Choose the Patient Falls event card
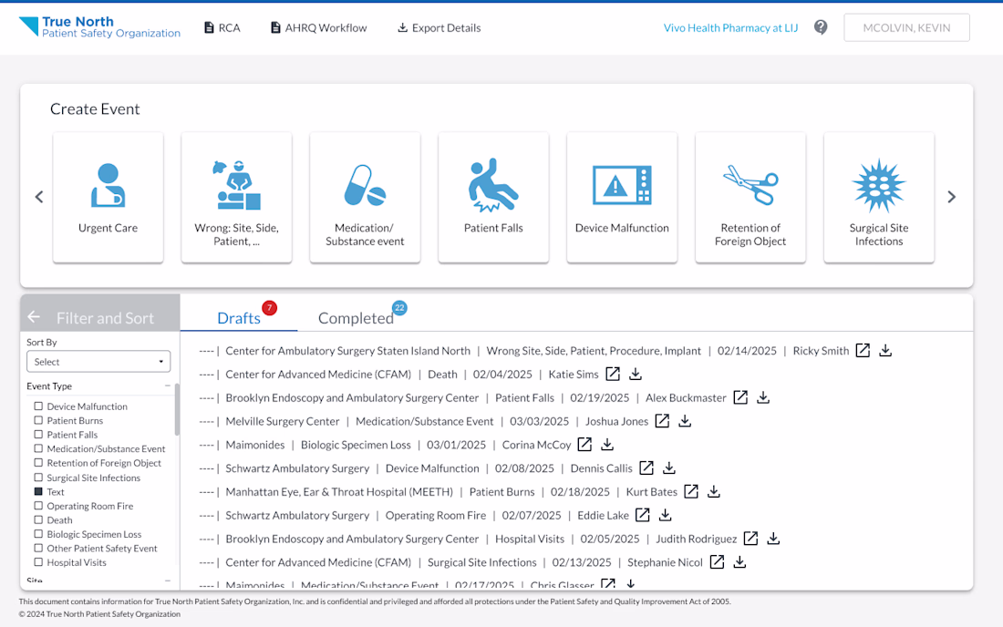Viewport: 1003px width, 627px height. 493,197
